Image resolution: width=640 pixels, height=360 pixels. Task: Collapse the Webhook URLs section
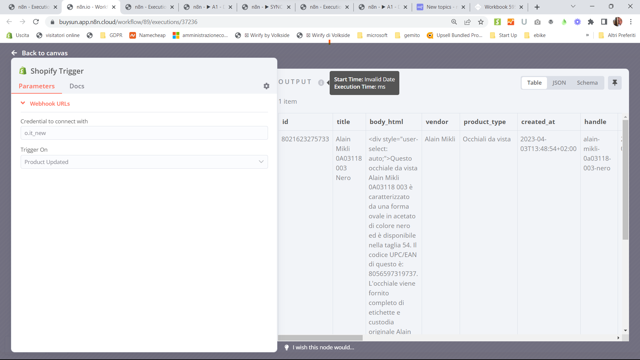coord(23,103)
